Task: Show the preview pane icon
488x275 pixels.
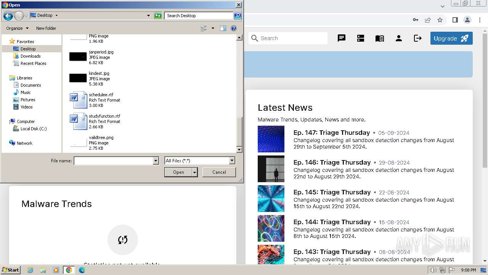Action: [223, 28]
